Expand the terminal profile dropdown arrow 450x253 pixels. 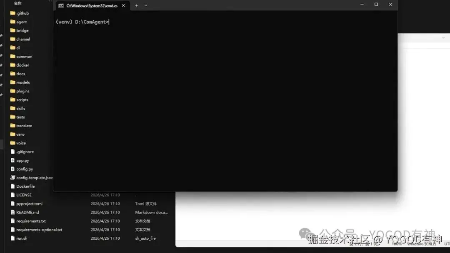click(146, 5)
